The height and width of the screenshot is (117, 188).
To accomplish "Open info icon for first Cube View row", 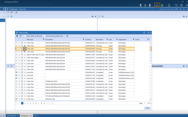I will [x=22, y=43].
